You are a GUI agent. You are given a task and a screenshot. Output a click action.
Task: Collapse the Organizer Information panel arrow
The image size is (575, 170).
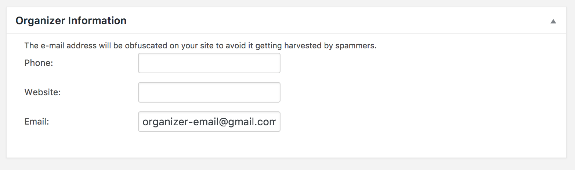coord(553,21)
